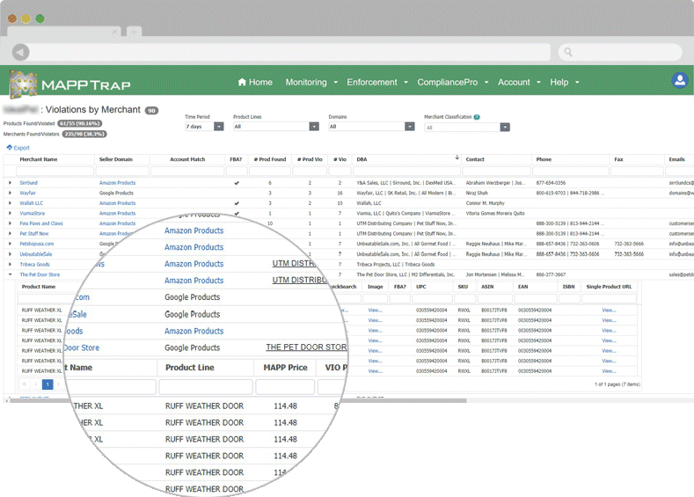
Task: Click the DBA column sort arrow
Action: [x=457, y=157]
